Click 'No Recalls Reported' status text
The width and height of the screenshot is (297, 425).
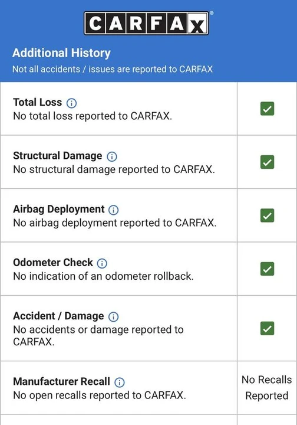pyautogui.click(x=267, y=388)
